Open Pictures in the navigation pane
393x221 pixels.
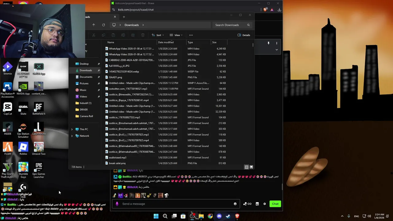tap(84, 83)
